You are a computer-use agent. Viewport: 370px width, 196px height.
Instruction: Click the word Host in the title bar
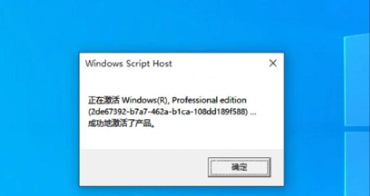tap(162, 63)
